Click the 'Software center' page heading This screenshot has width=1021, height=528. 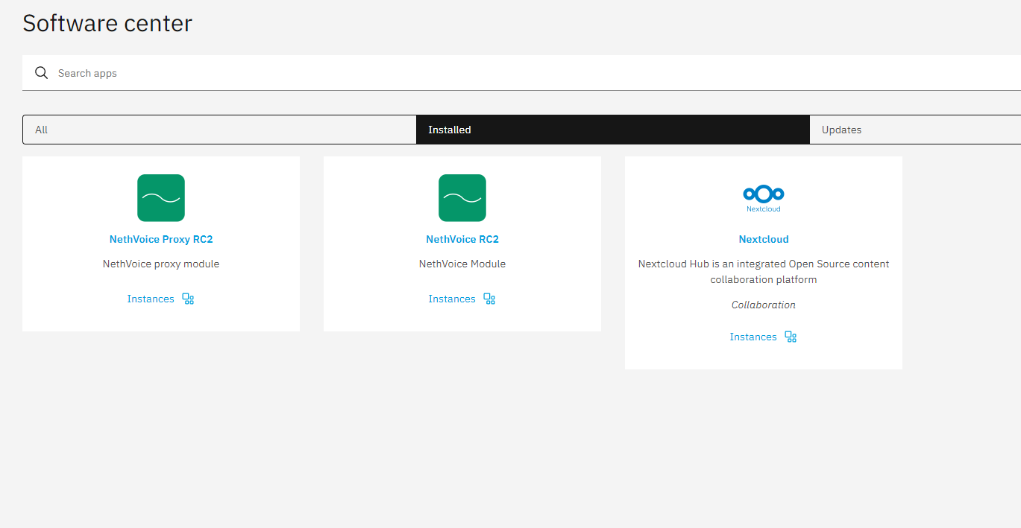(107, 23)
